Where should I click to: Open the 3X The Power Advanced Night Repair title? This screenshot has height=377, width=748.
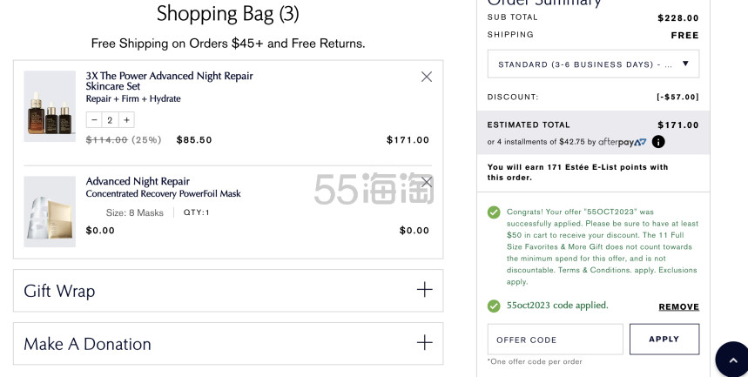(x=169, y=81)
